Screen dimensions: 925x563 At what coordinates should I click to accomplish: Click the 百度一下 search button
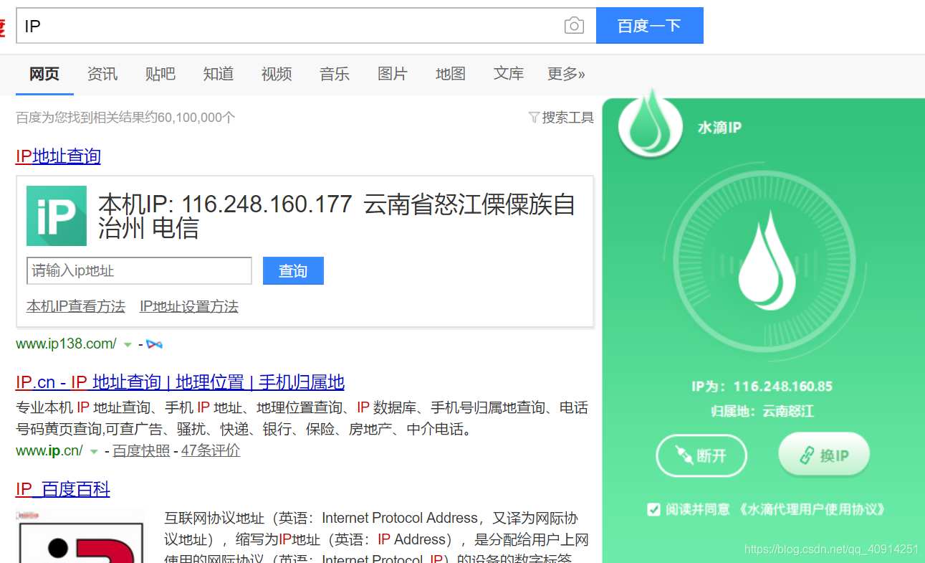coord(650,26)
